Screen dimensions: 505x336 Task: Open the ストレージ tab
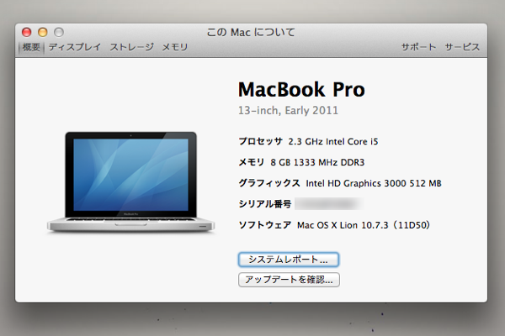(x=132, y=47)
